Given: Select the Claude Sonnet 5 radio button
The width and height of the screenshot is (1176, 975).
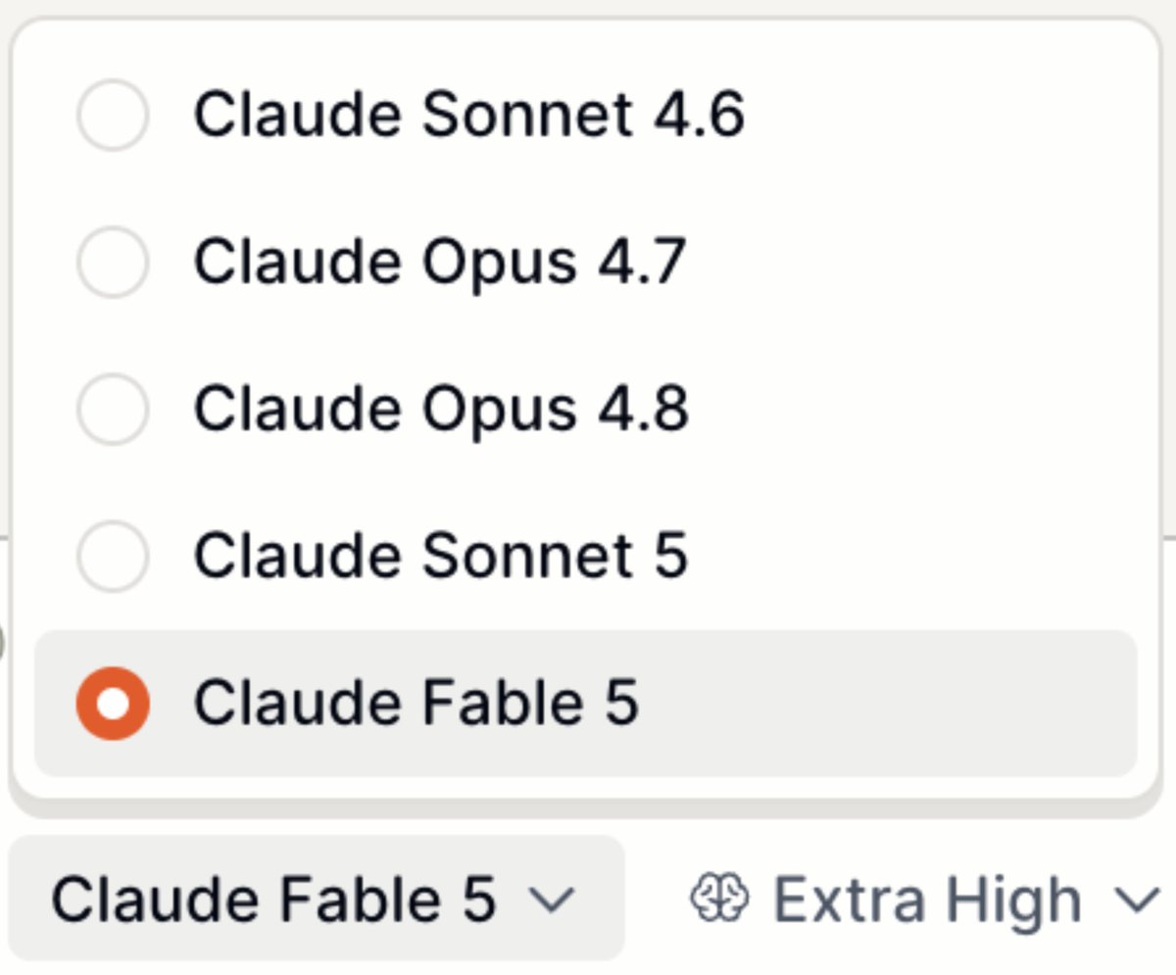Looking at the screenshot, I should 113,556.
